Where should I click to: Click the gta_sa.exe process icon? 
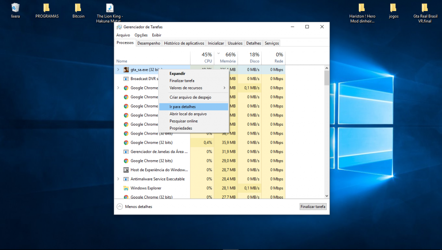point(126,69)
